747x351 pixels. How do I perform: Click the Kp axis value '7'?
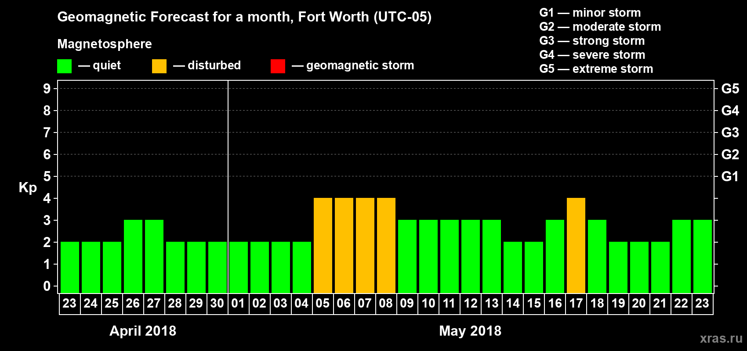pos(47,133)
